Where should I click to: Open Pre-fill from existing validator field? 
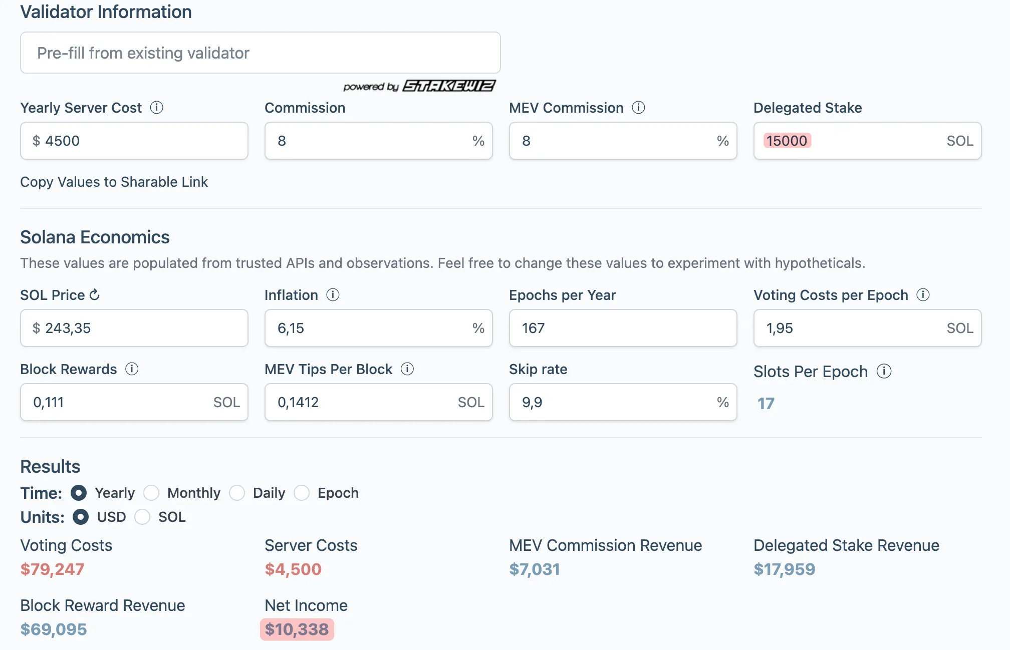[260, 53]
